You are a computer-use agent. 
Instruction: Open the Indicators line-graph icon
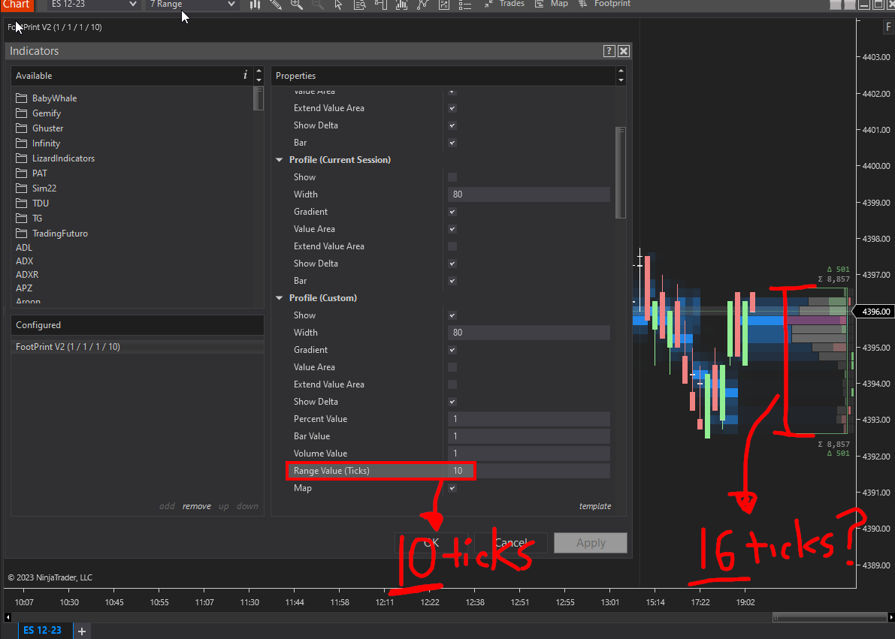point(423,5)
